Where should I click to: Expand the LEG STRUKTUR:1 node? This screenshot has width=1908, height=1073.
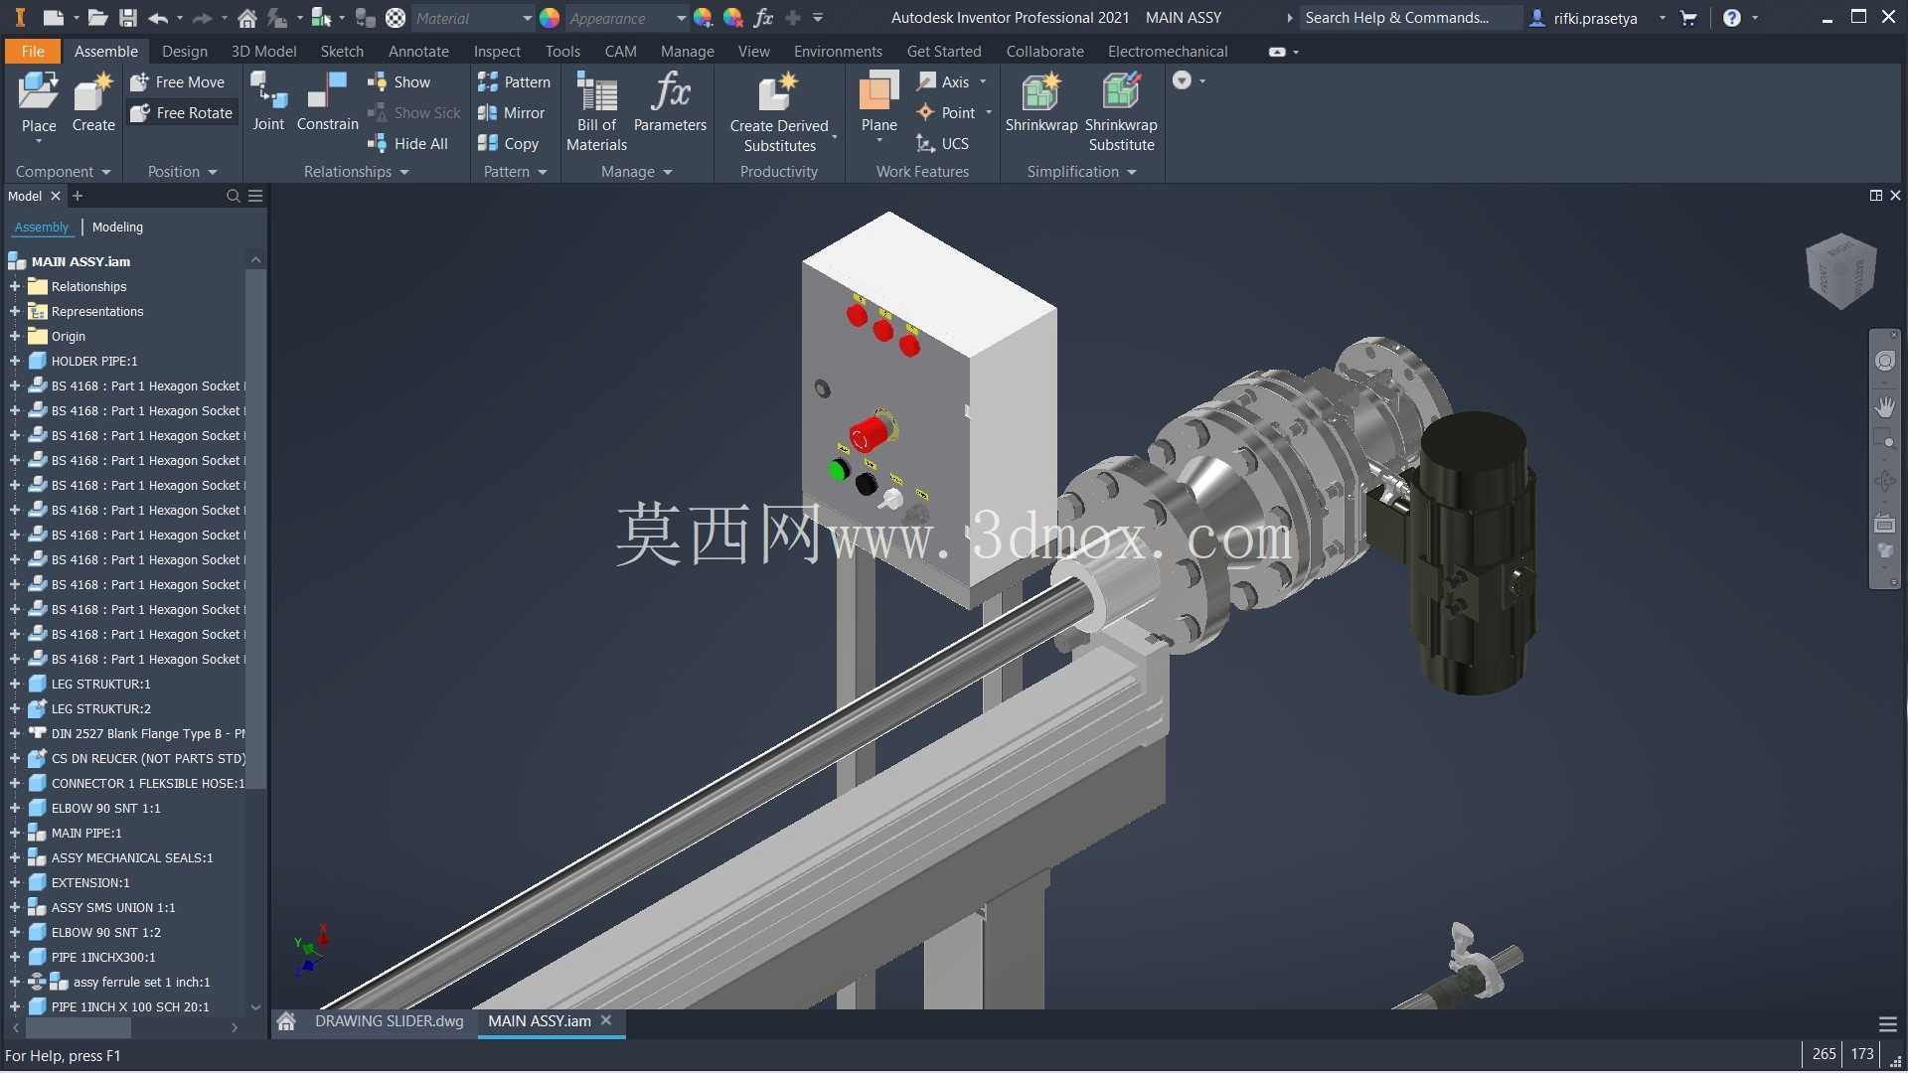point(15,685)
